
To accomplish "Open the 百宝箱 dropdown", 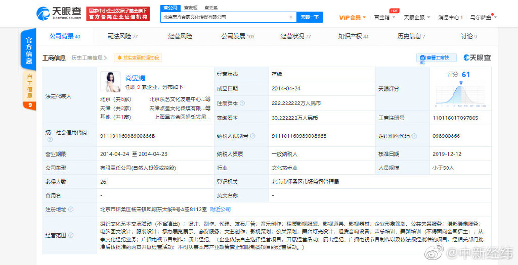I will 384,17.
